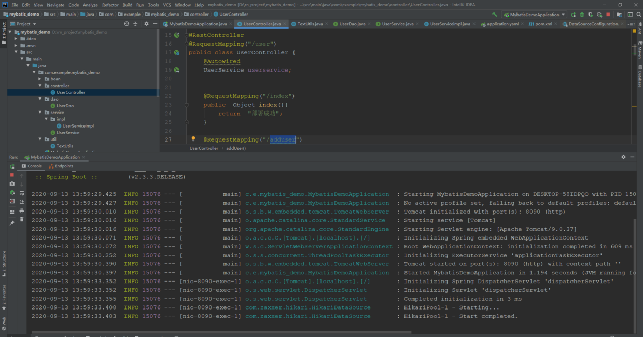Open the Project panel gear settings
This screenshot has height=337, width=643.
pos(146,24)
